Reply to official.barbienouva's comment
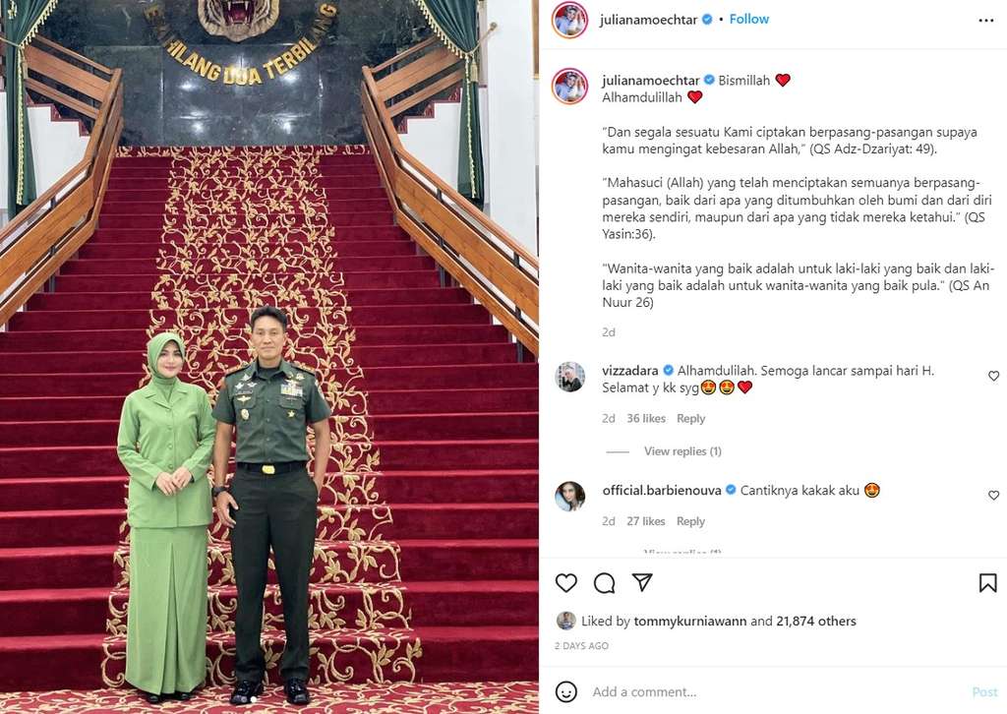1007x714 pixels. coord(690,521)
